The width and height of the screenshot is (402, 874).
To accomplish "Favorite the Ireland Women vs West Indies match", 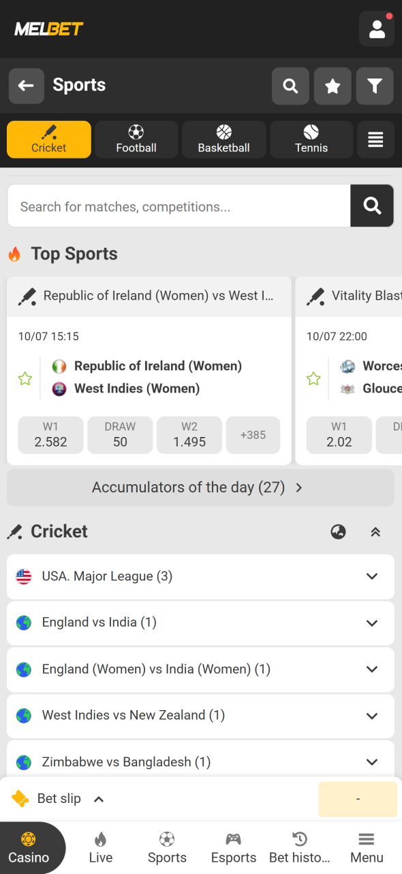I will click(x=25, y=378).
